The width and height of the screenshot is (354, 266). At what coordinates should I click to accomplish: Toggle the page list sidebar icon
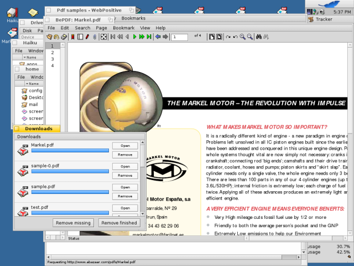pyautogui.click(x=80, y=37)
